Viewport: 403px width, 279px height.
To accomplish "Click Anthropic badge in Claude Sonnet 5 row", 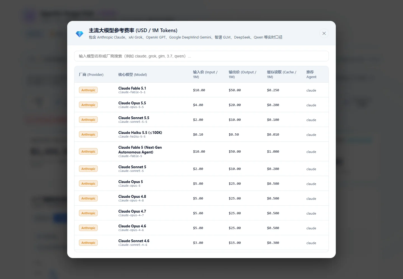I will (x=88, y=169).
